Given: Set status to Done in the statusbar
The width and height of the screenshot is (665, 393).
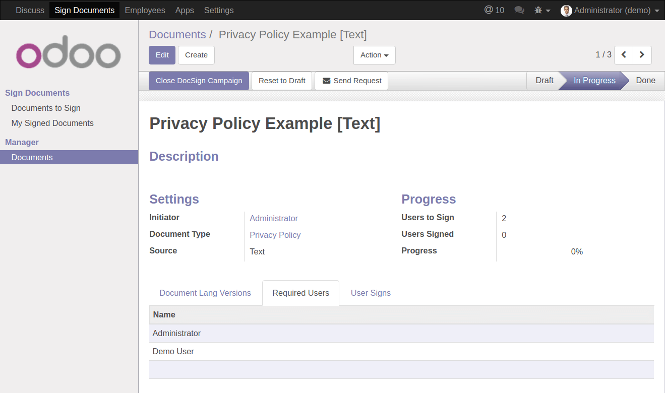Looking at the screenshot, I should coord(645,81).
